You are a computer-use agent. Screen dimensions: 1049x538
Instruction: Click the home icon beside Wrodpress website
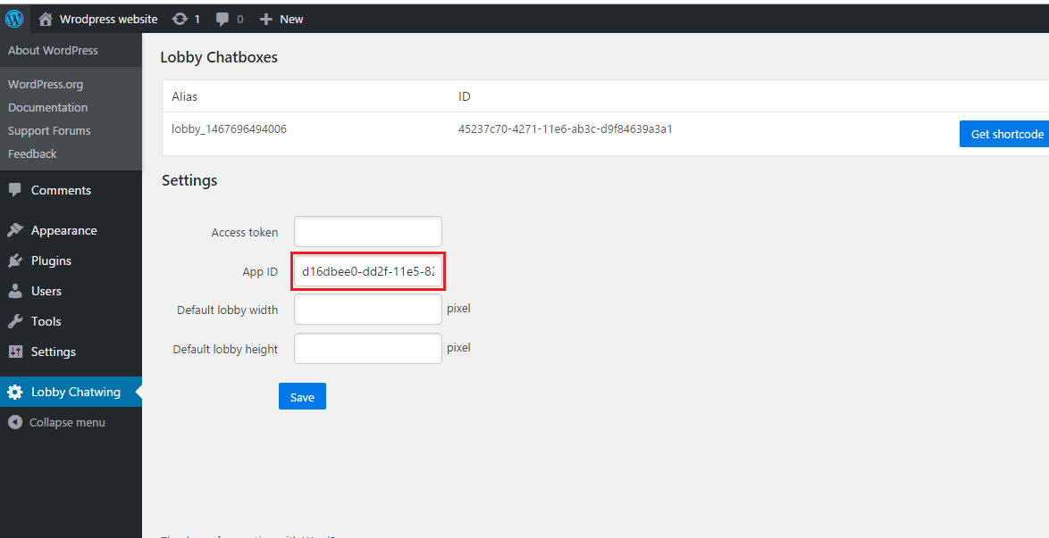tap(46, 20)
